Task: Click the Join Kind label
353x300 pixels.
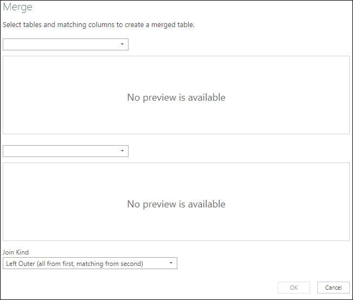Action: (16, 252)
